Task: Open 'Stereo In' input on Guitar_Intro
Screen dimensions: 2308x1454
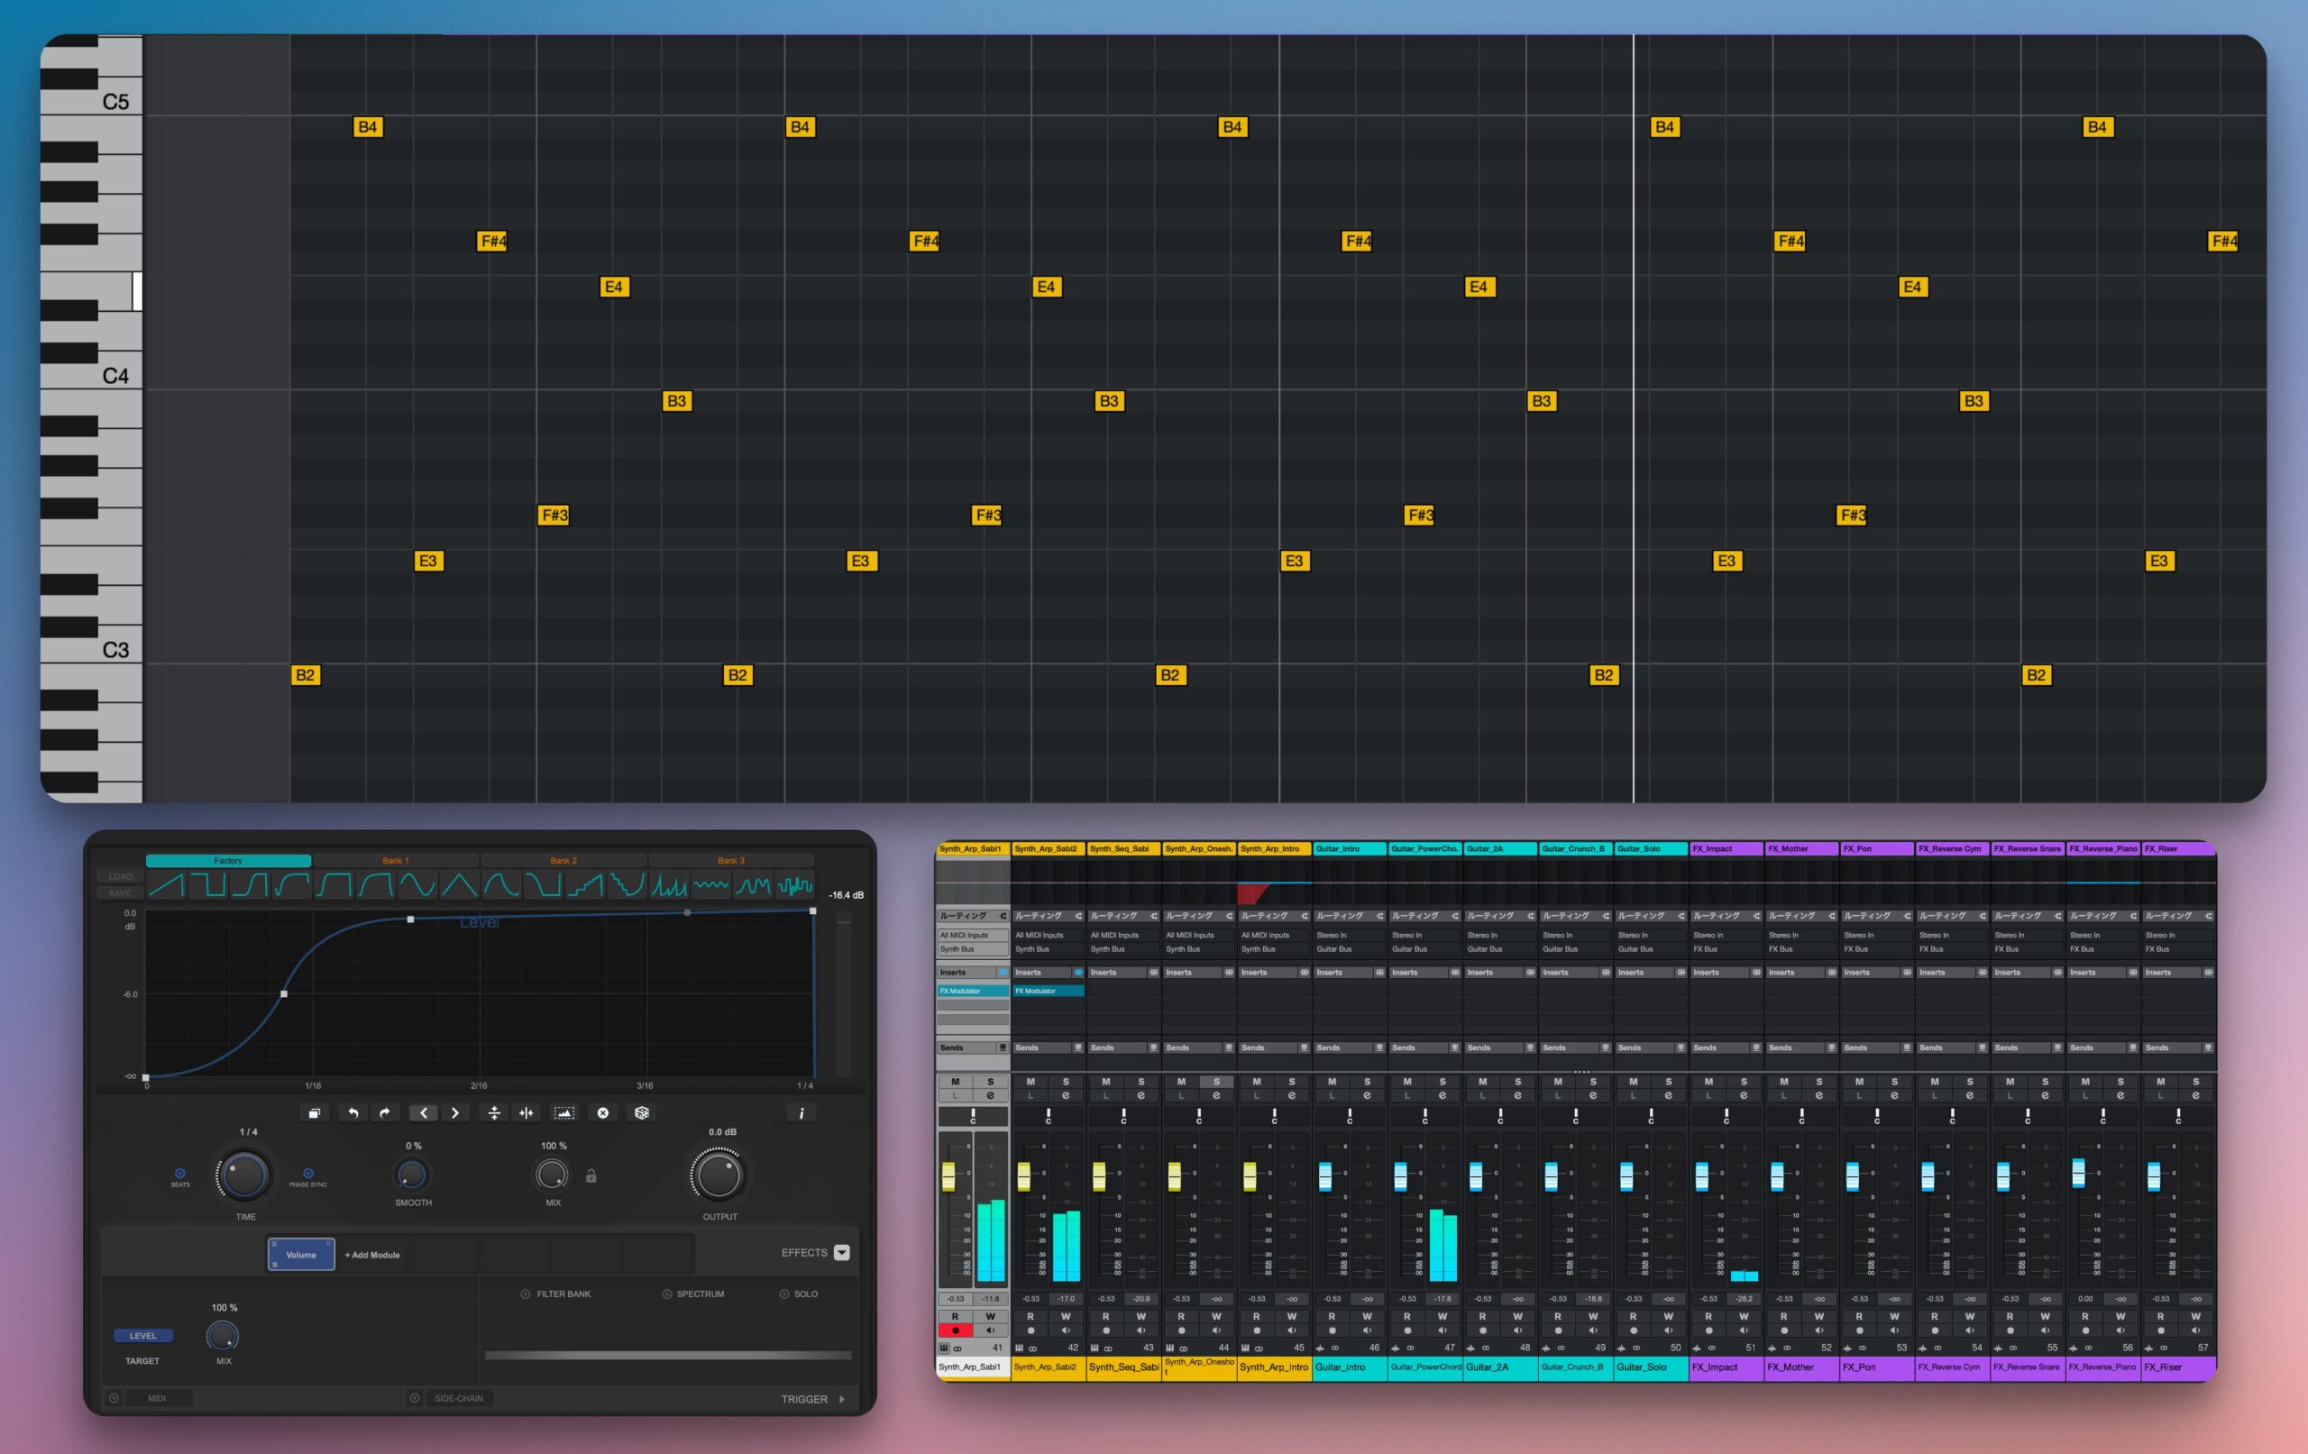Action: pyautogui.click(x=1350, y=936)
